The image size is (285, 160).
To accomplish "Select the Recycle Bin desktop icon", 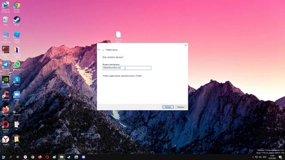I will [x=6, y=21].
